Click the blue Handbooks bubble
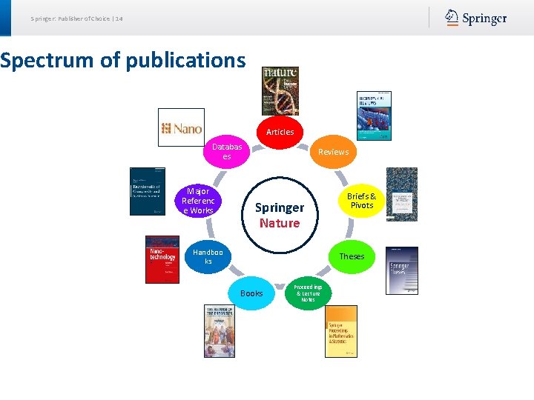Image resolution: width=534 pixels, height=400 pixels. [208, 256]
